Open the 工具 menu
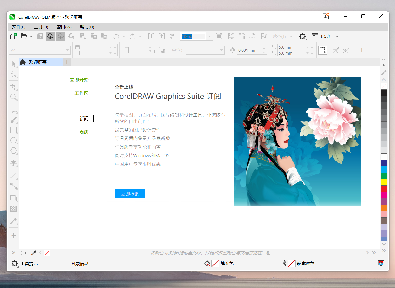This screenshot has height=288, width=395. coord(41,27)
